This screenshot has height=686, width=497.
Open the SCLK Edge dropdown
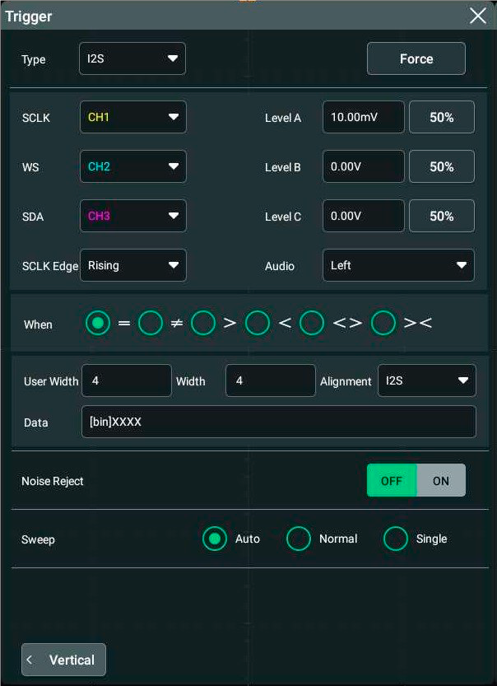point(133,265)
